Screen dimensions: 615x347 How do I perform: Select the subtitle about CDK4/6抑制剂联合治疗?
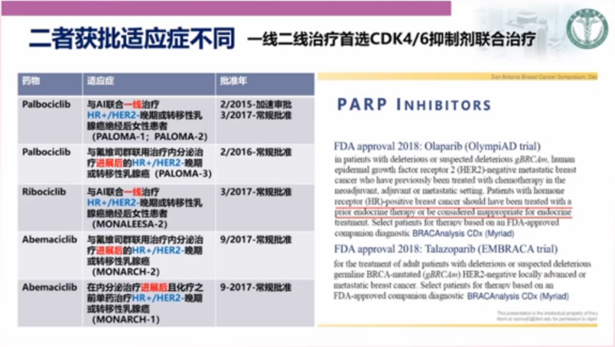coord(391,40)
